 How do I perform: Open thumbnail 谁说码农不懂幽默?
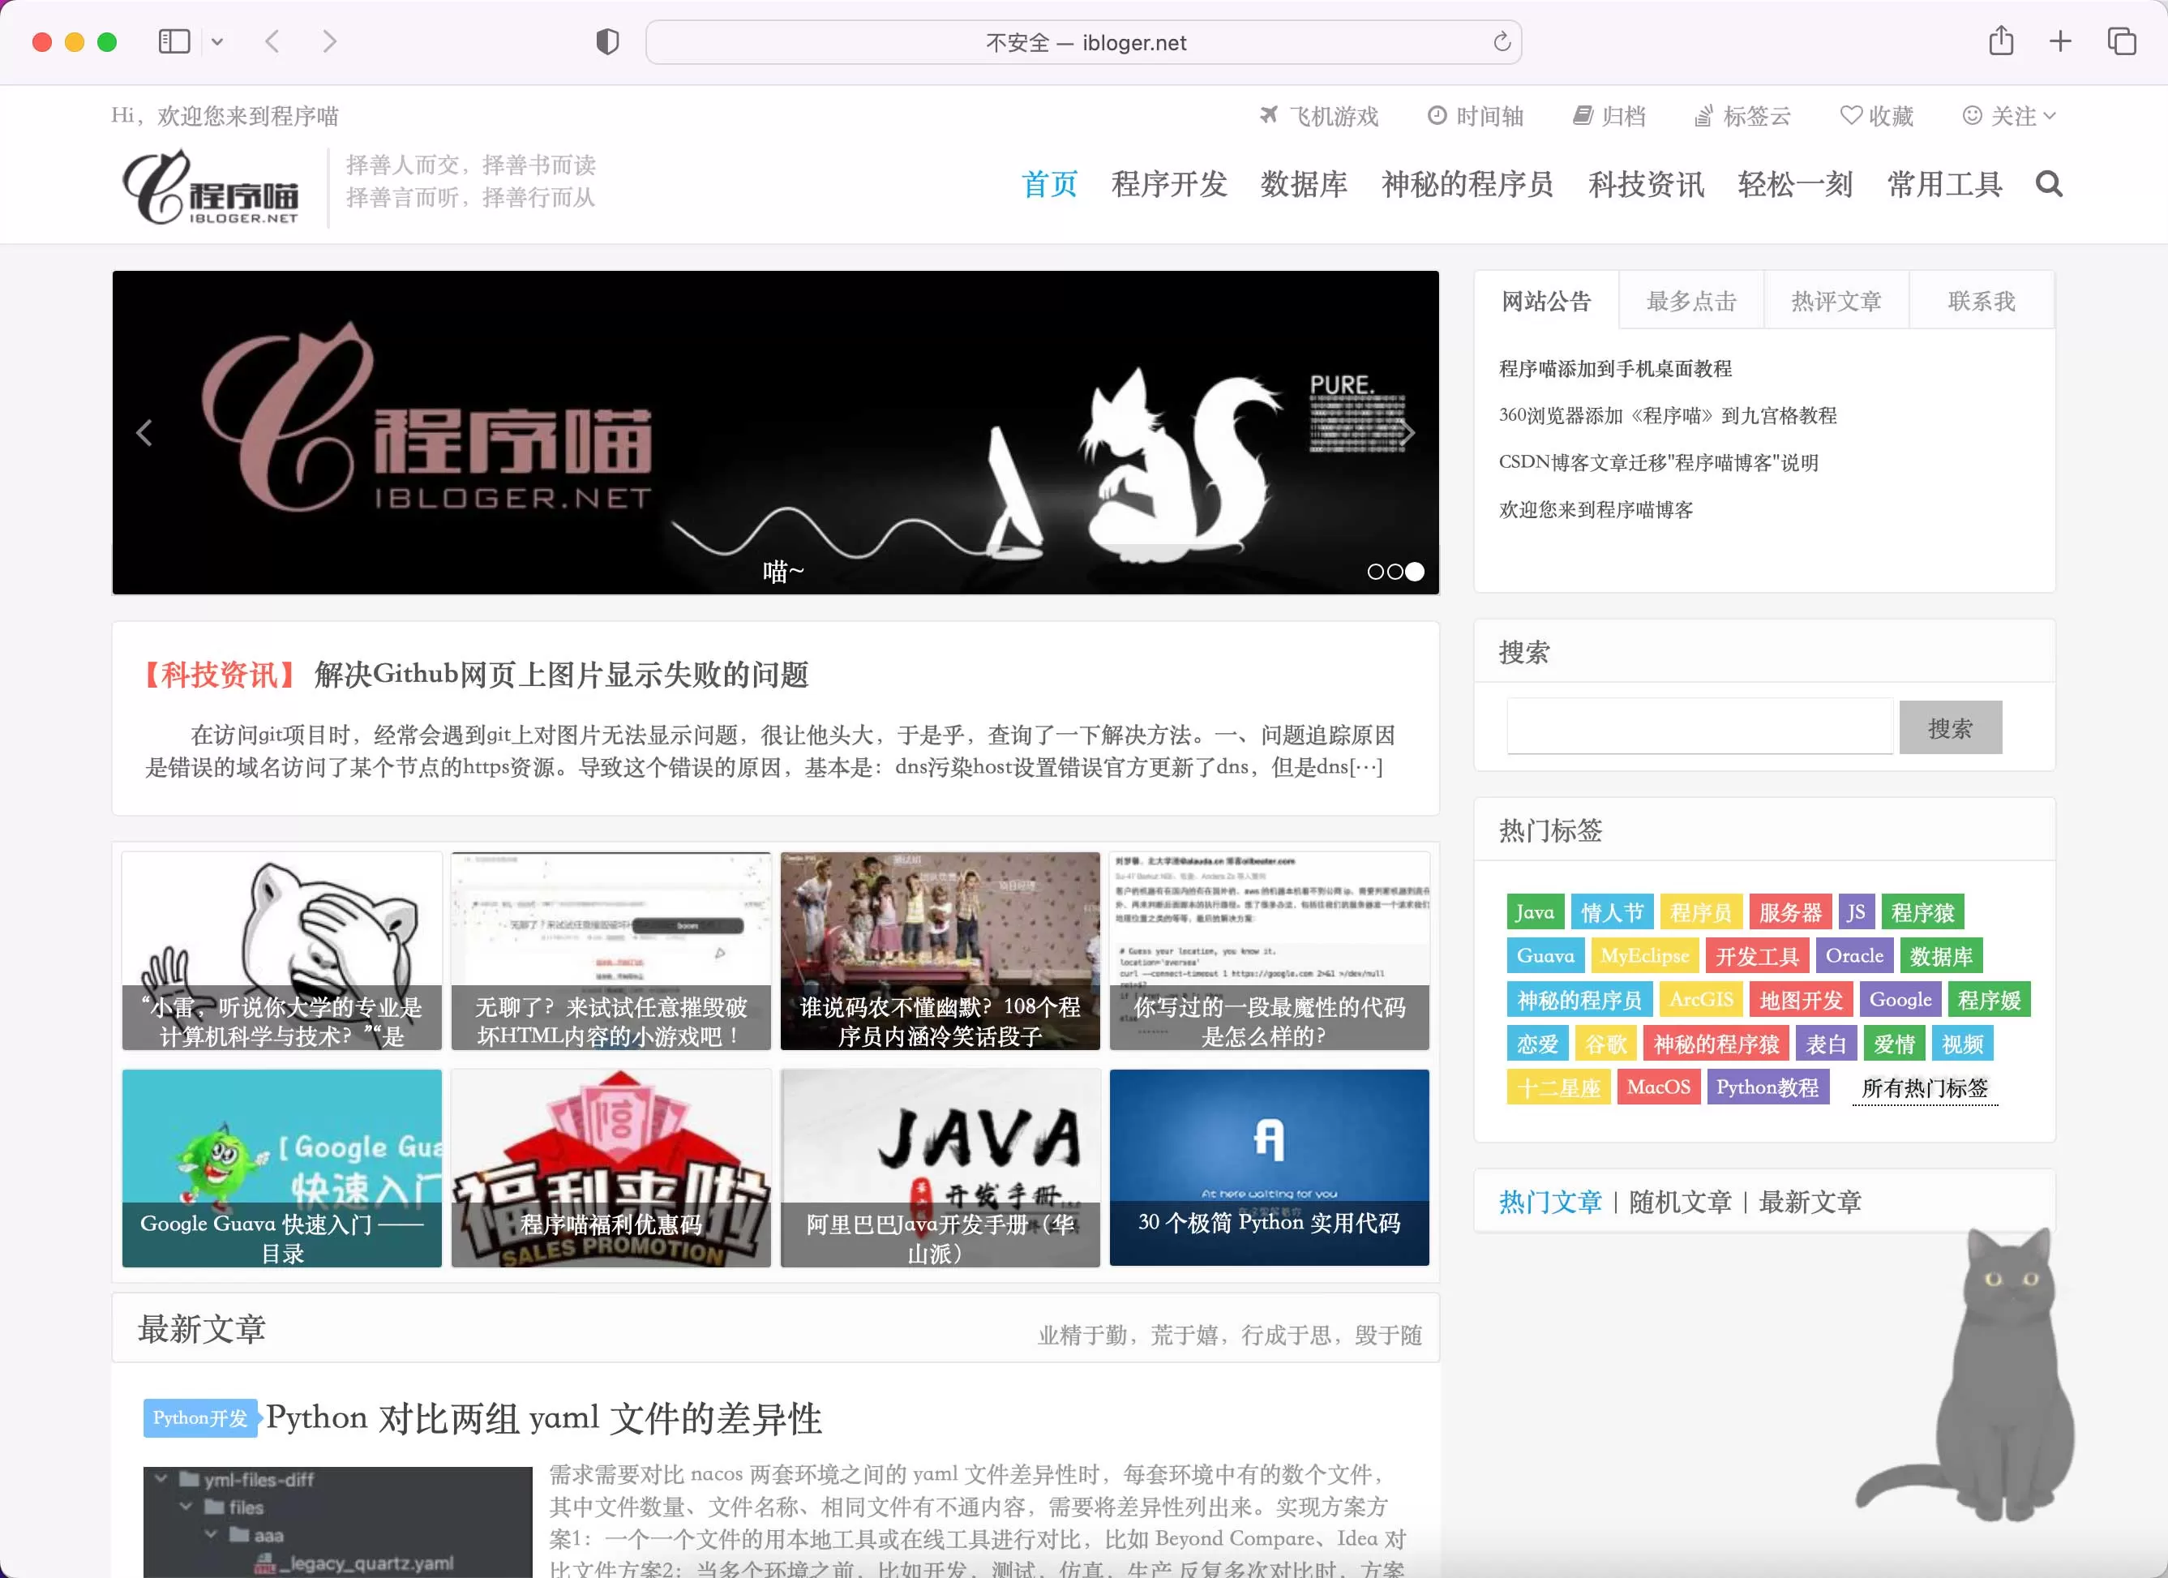pos(940,951)
